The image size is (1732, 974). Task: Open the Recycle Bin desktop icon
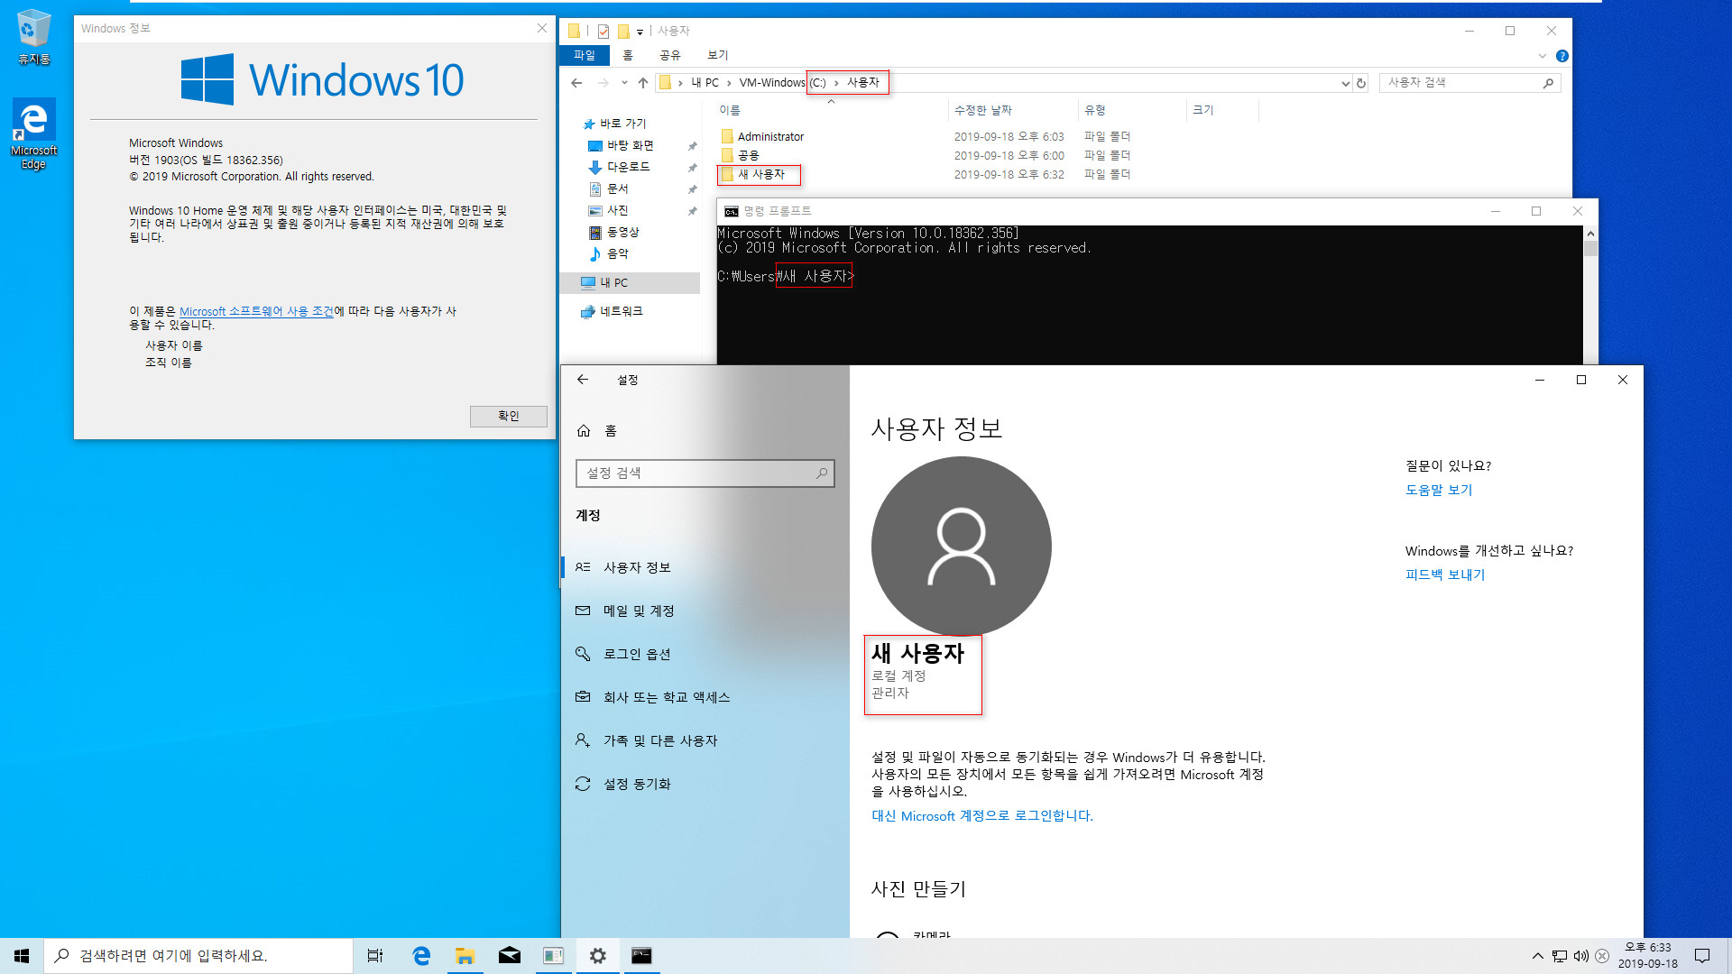(x=33, y=37)
